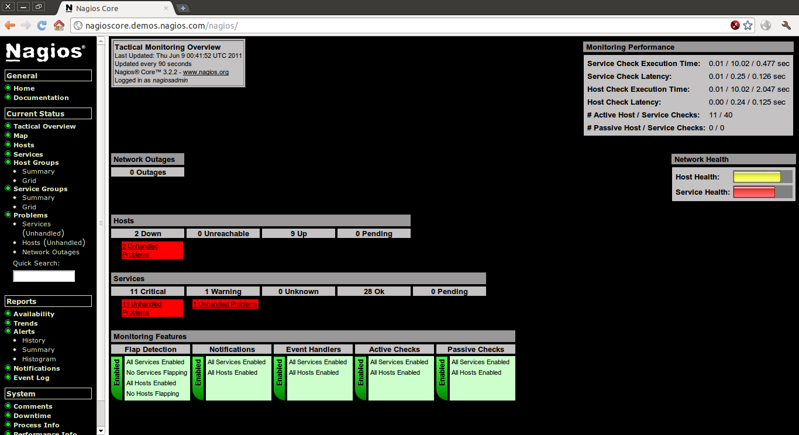Click the Service Health red bar
Screen dimensions: 799x435
pyautogui.click(x=754, y=192)
